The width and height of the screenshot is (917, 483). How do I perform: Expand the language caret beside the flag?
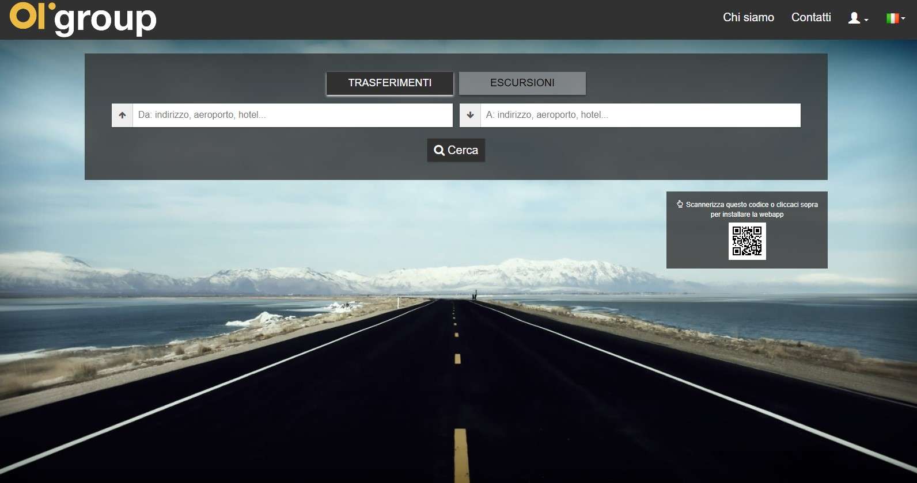click(x=903, y=19)
